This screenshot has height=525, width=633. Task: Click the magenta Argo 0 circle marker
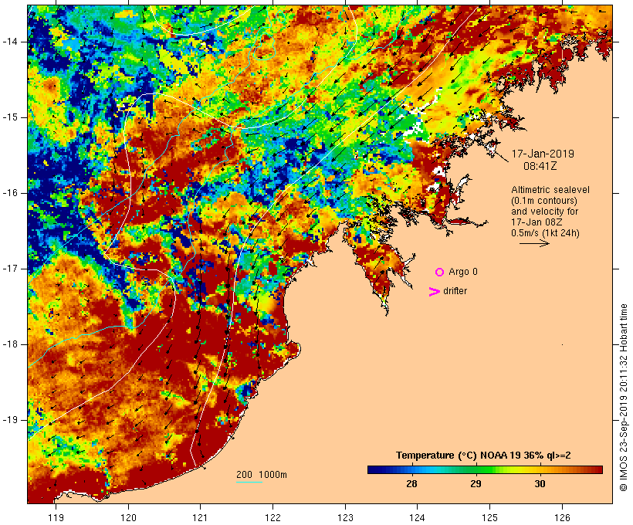pos(439,273)
